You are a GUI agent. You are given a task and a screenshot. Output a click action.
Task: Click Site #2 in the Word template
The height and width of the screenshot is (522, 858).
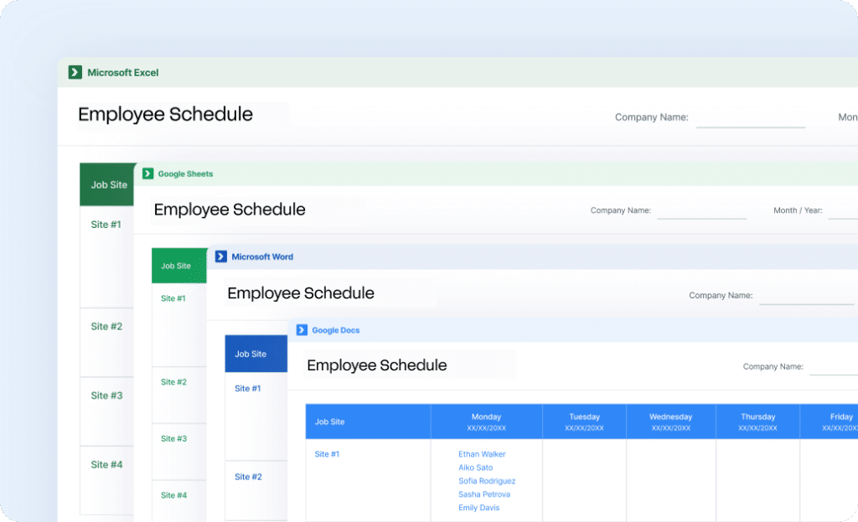click(x=248, y=477)
